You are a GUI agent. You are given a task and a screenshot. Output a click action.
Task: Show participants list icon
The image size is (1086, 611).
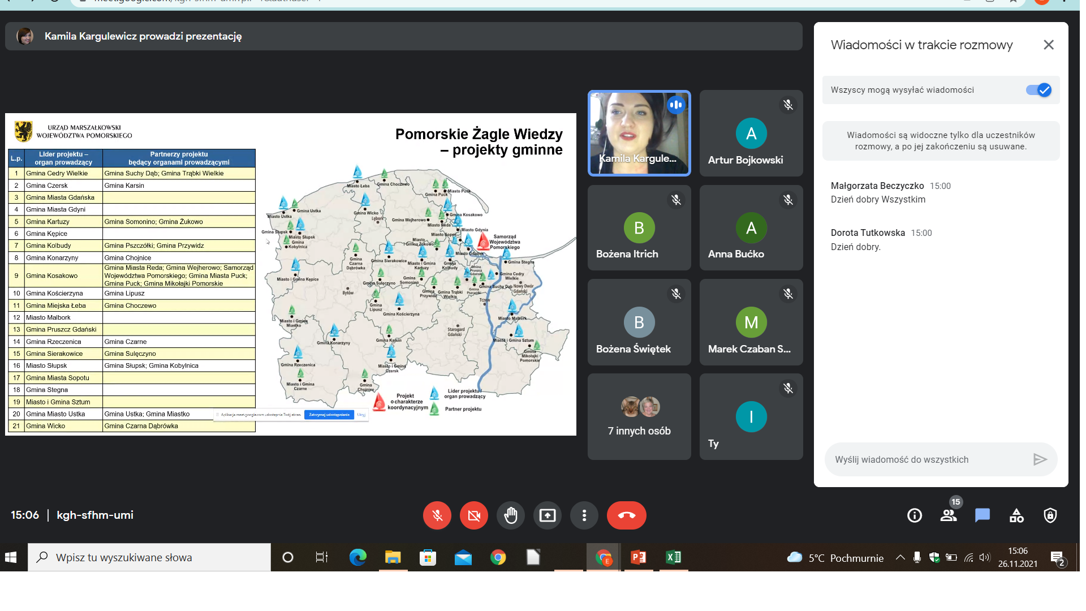(949, 515)
